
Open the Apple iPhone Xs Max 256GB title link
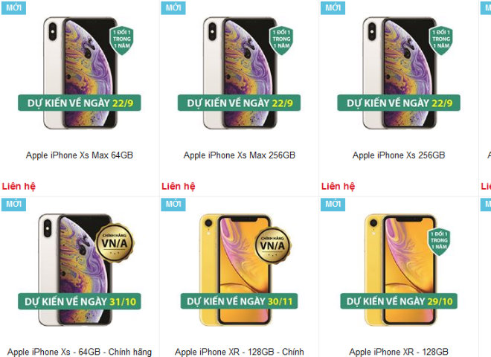coord(240,155)
